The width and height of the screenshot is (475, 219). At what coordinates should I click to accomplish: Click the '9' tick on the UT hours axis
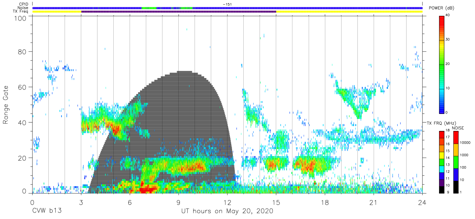179,202
